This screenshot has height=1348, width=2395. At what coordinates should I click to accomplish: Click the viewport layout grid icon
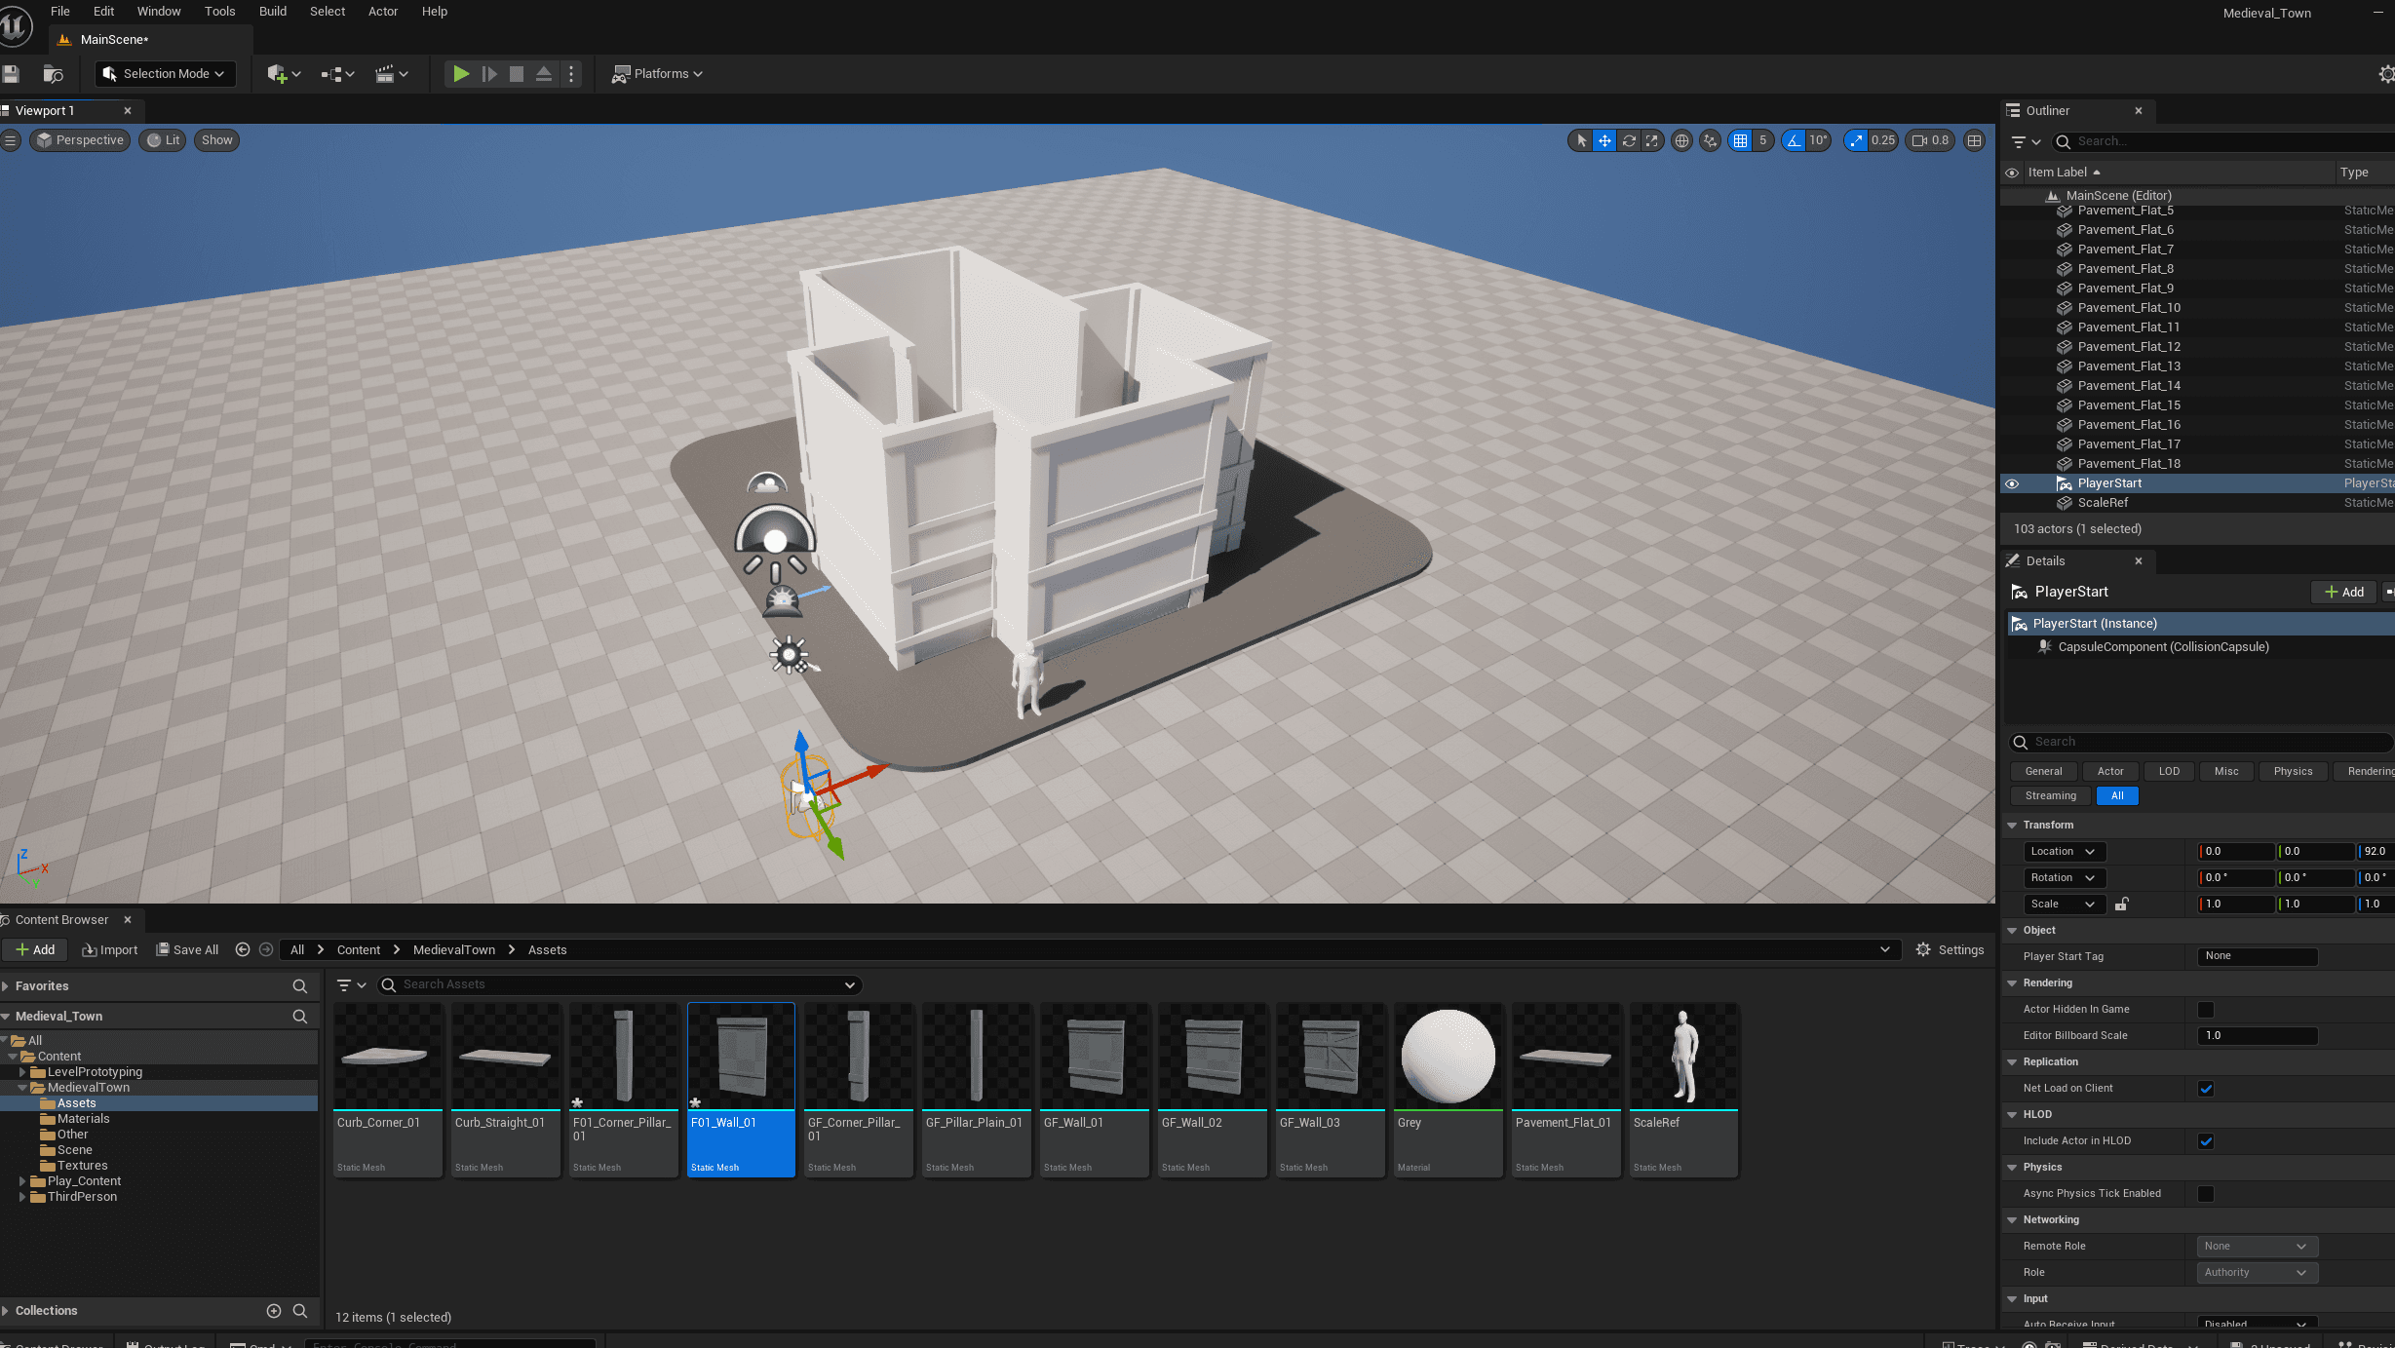click(x=1974, y=140)
